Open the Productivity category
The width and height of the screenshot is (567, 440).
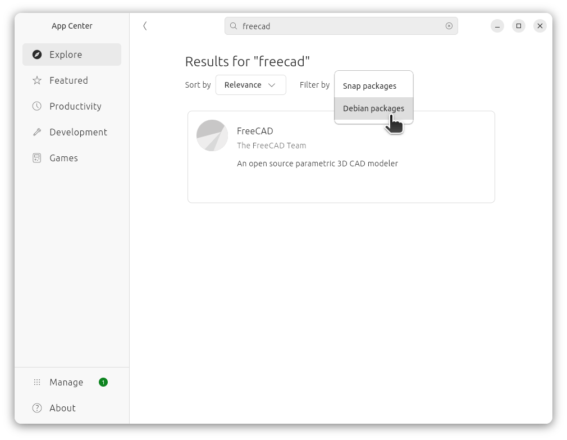coord(72,106)
